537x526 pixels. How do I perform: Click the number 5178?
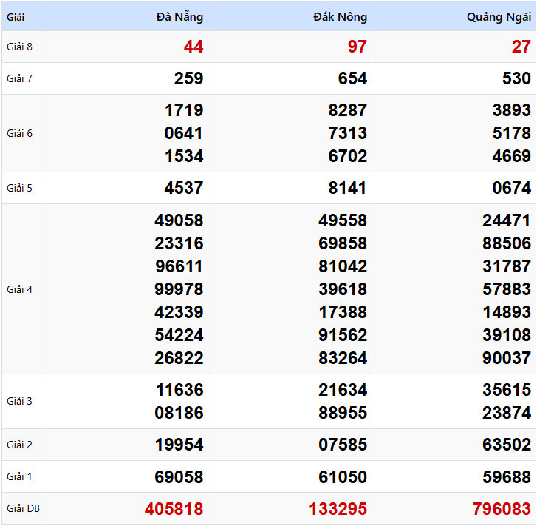512,133
